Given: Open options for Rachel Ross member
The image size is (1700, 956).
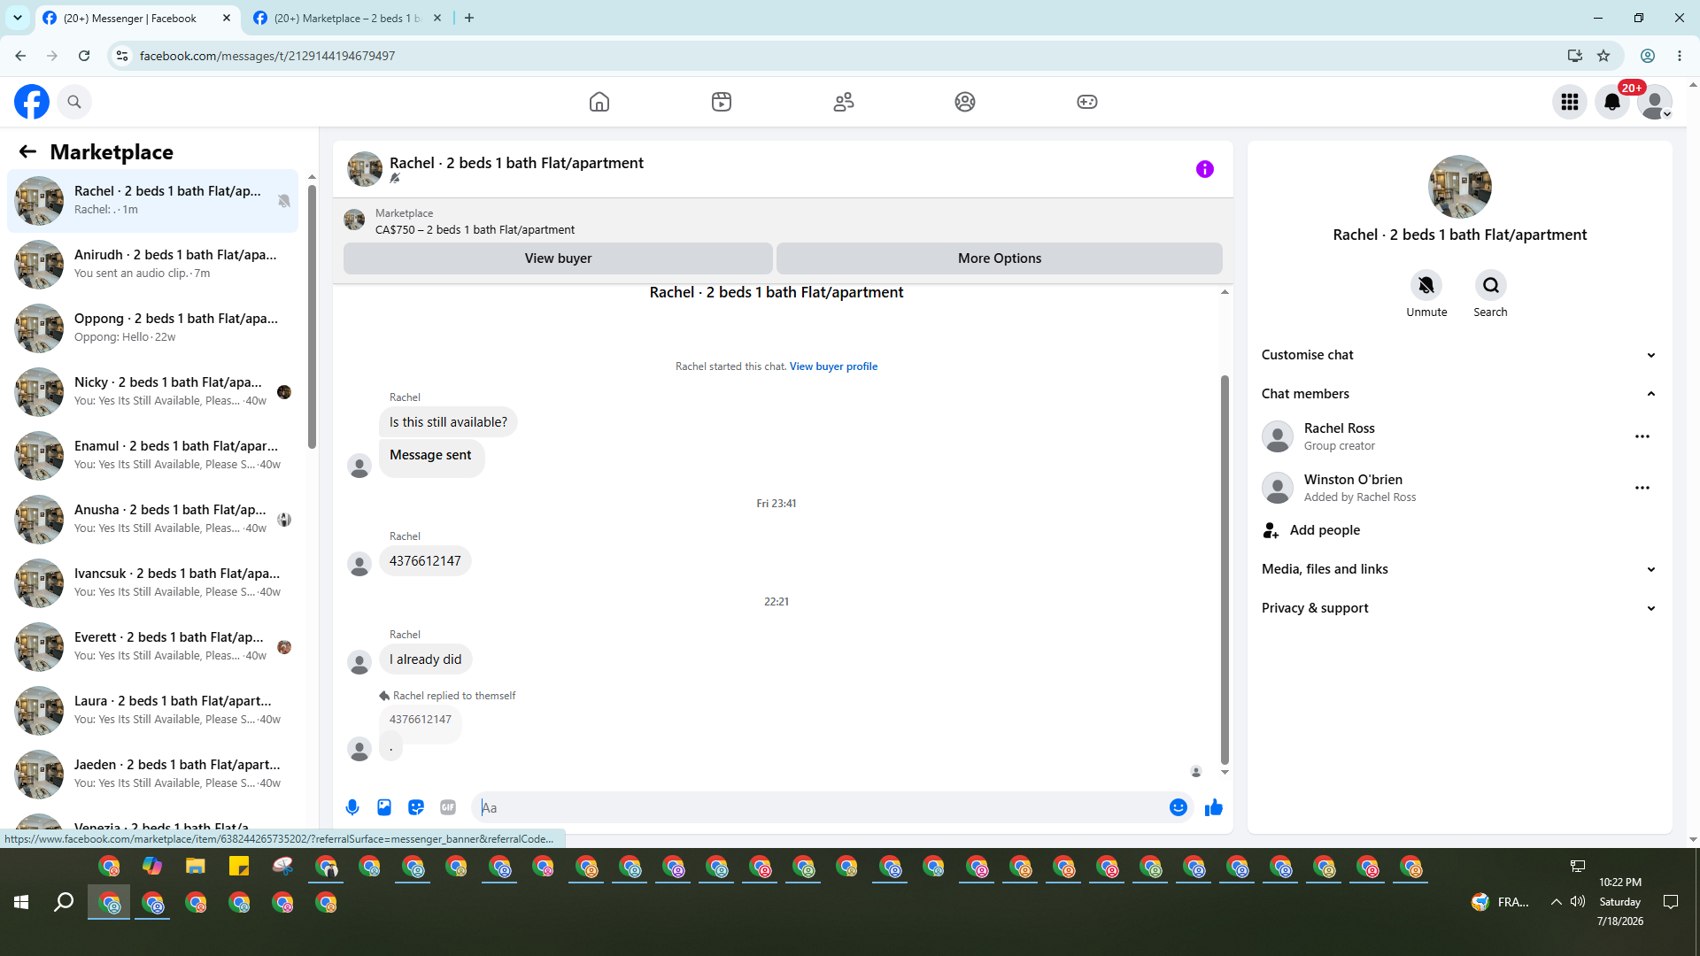Looking at the screenshot, I should 1642,436.
